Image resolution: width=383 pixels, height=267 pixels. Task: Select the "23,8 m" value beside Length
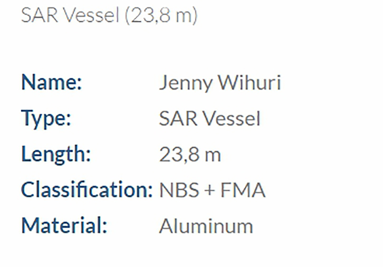190,155
